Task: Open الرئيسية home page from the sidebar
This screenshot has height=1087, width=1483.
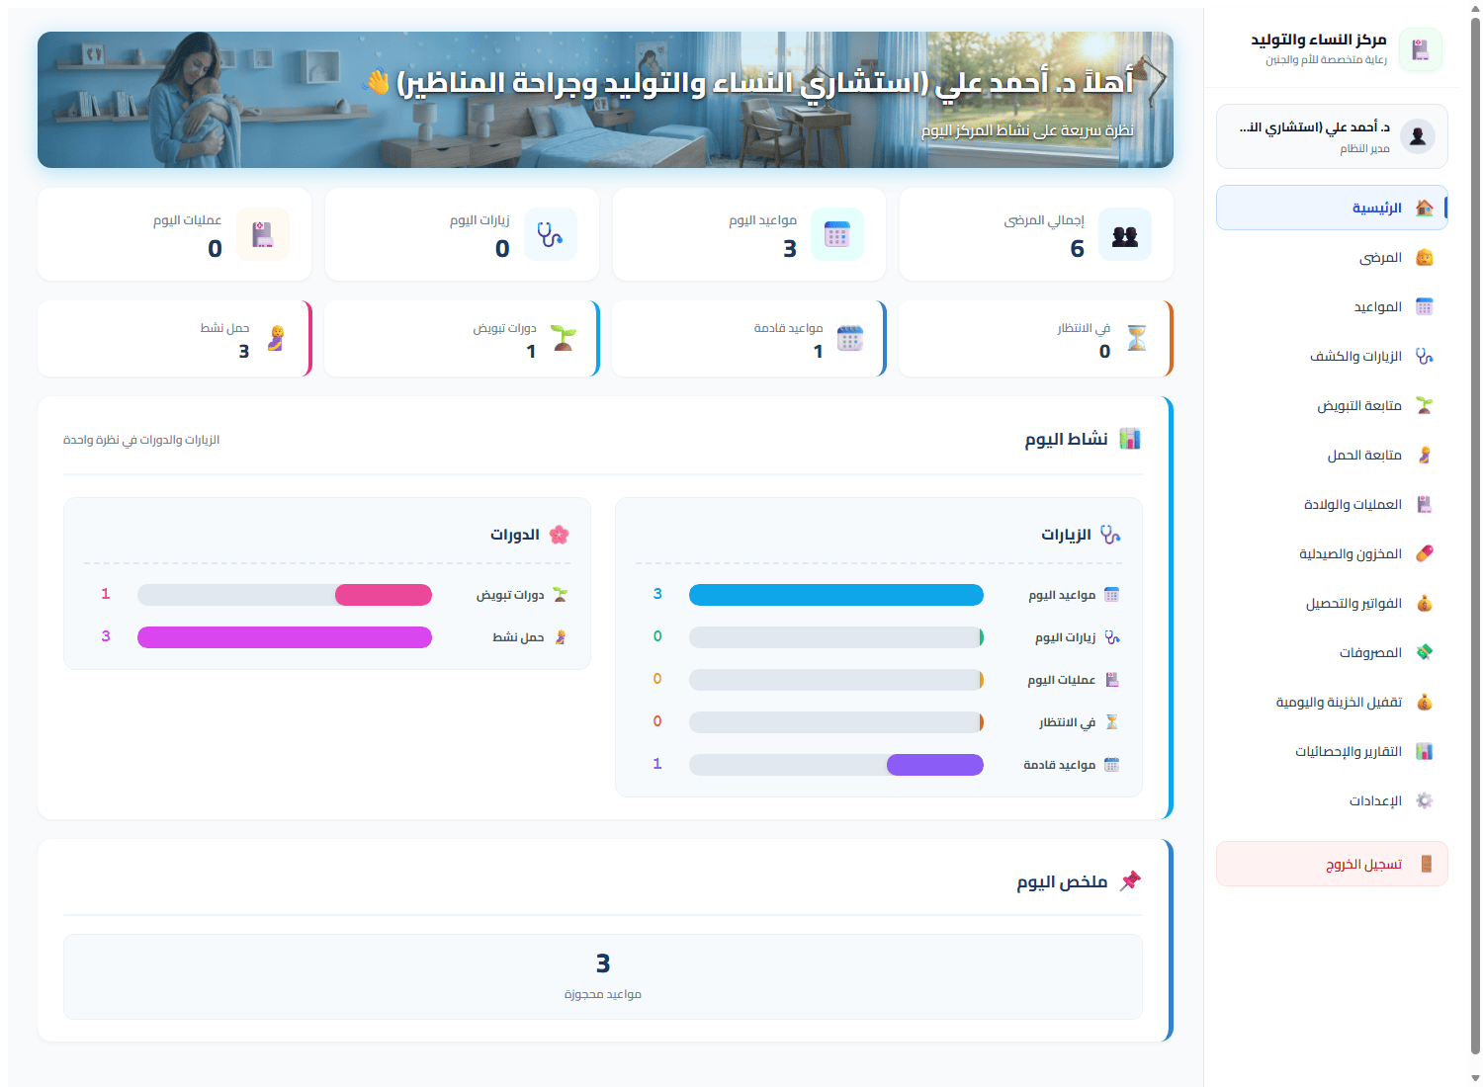Action: click(1332, 208)
